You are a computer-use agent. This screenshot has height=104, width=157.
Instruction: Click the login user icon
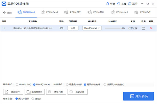click(x=108, y=4)
